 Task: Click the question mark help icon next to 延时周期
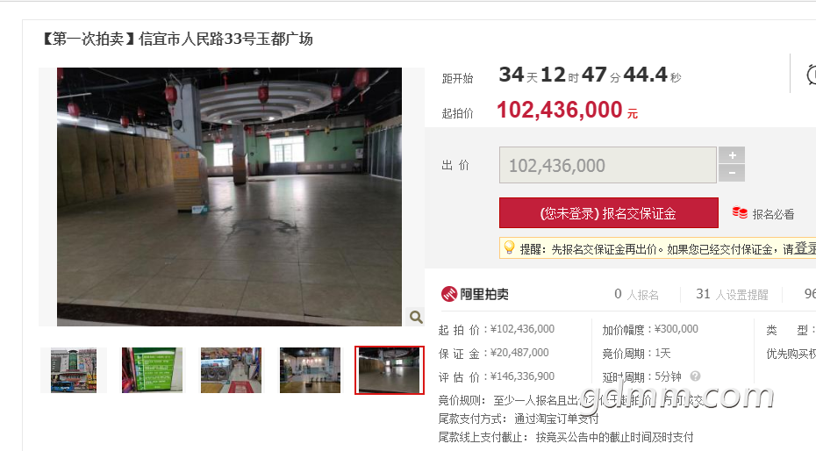pos(695,376)
